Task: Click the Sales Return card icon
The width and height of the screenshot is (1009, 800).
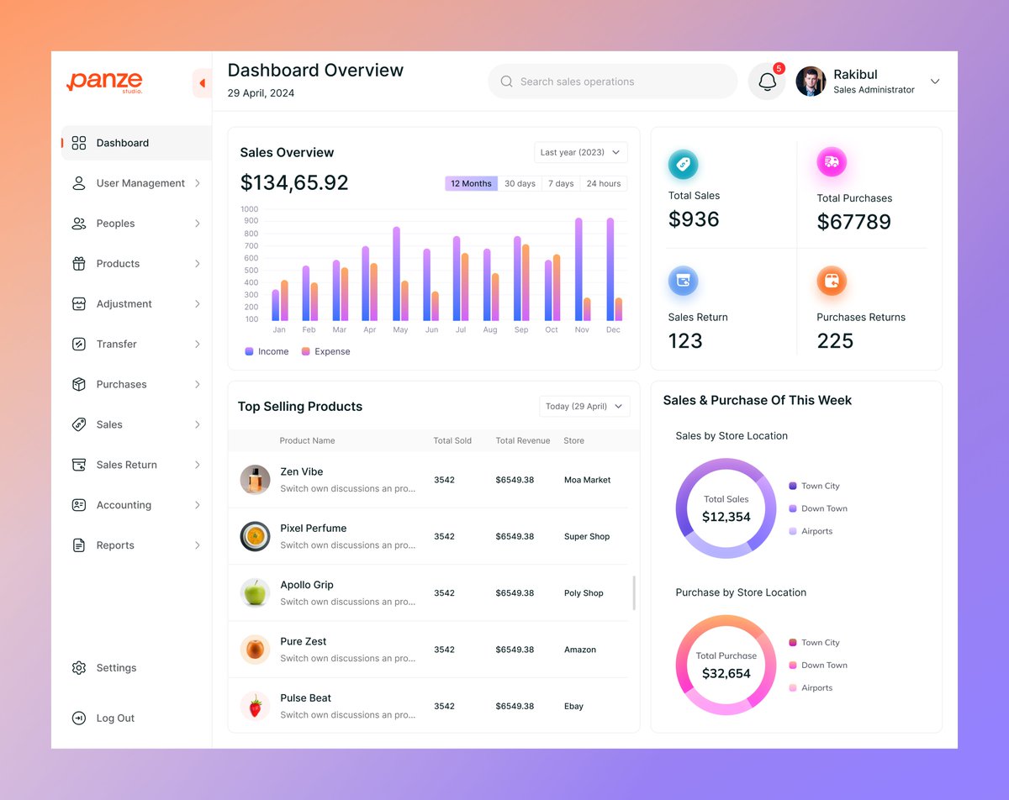Action: [x=684, y=281]
